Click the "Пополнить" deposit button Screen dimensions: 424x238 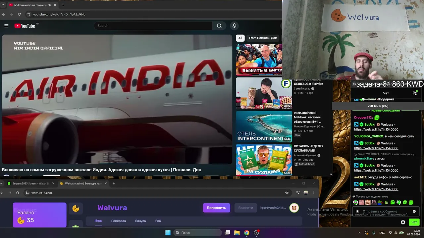pyautogui.click(x=216, y=208)
